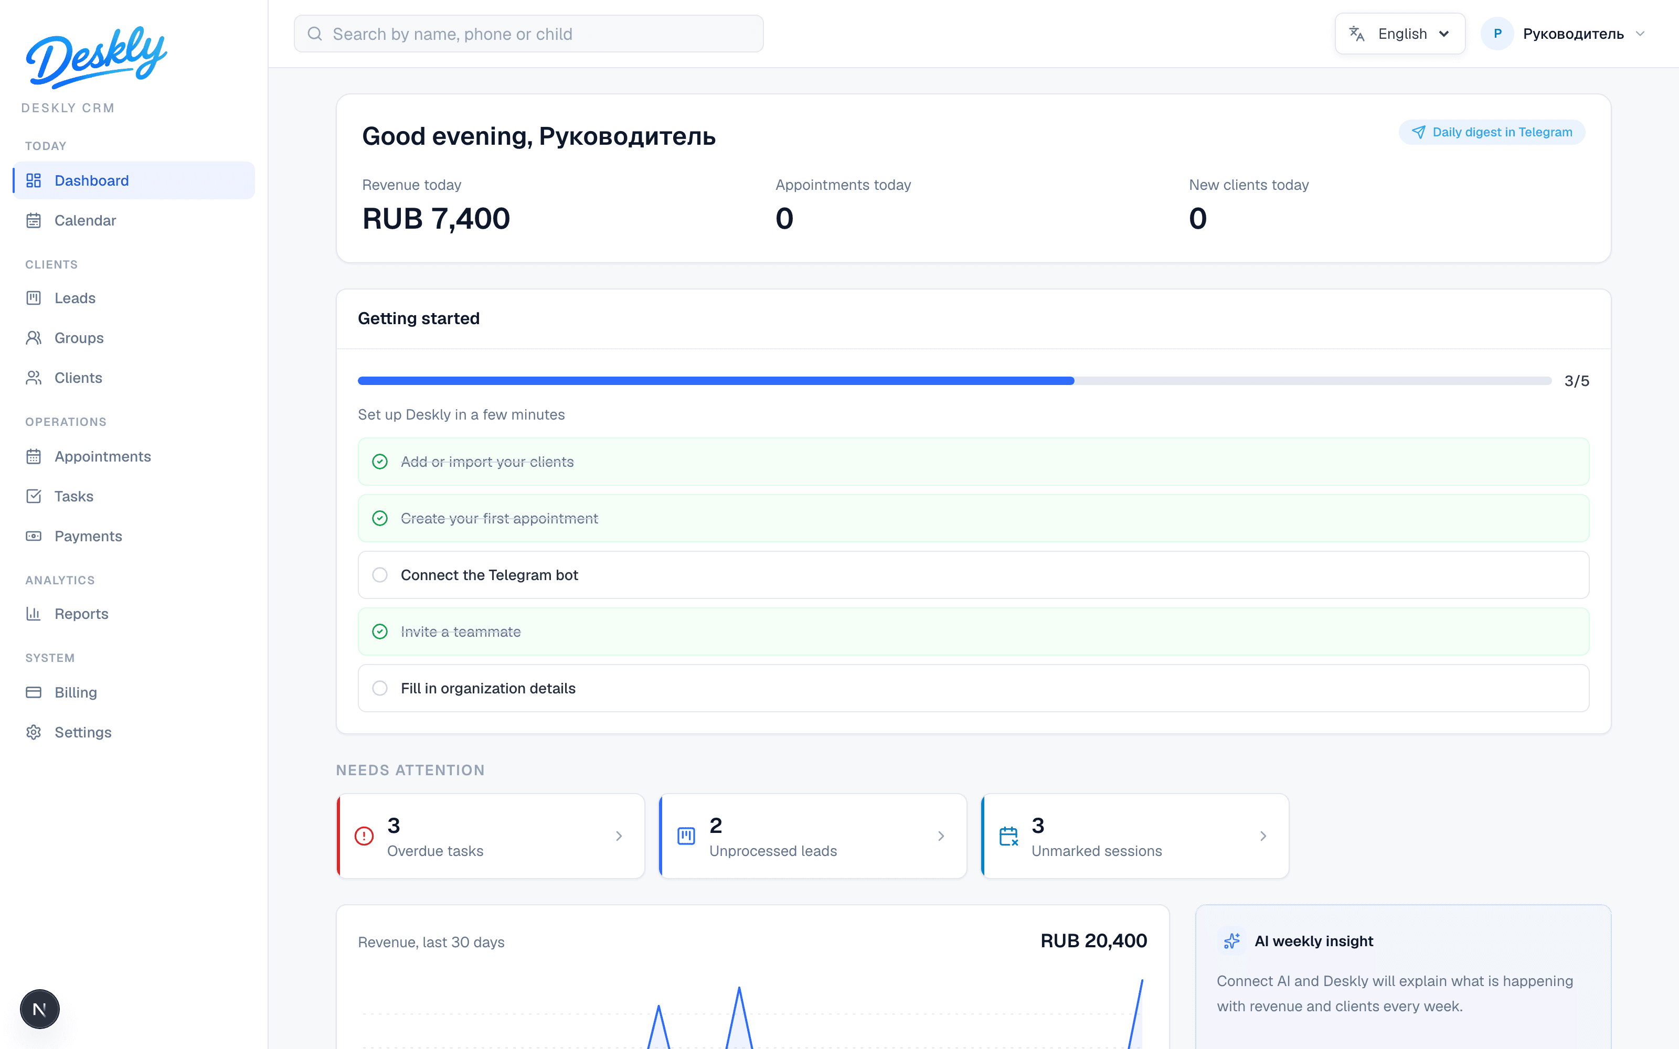Click the RUB 7,400 revenue value
Screen dimensions: 1679x1049
(437, 219)
